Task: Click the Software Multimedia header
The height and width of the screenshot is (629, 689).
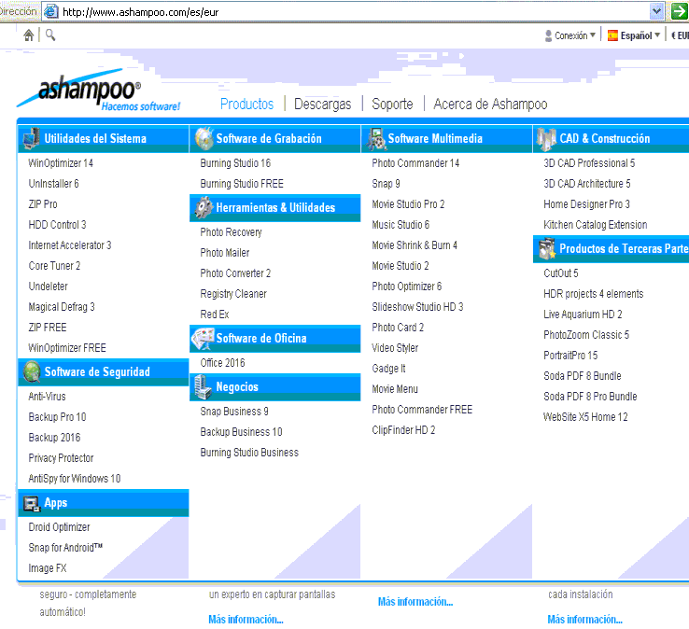Action: (x=446, y=139)
